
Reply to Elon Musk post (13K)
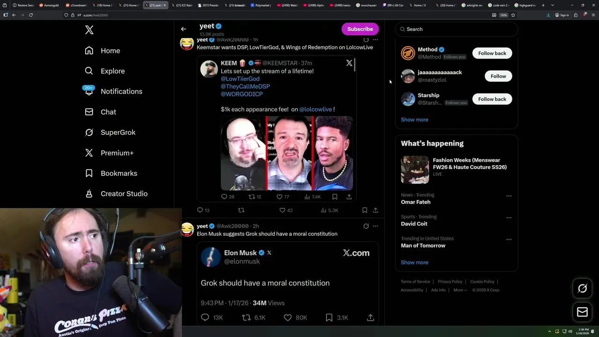tap(212, 317)
